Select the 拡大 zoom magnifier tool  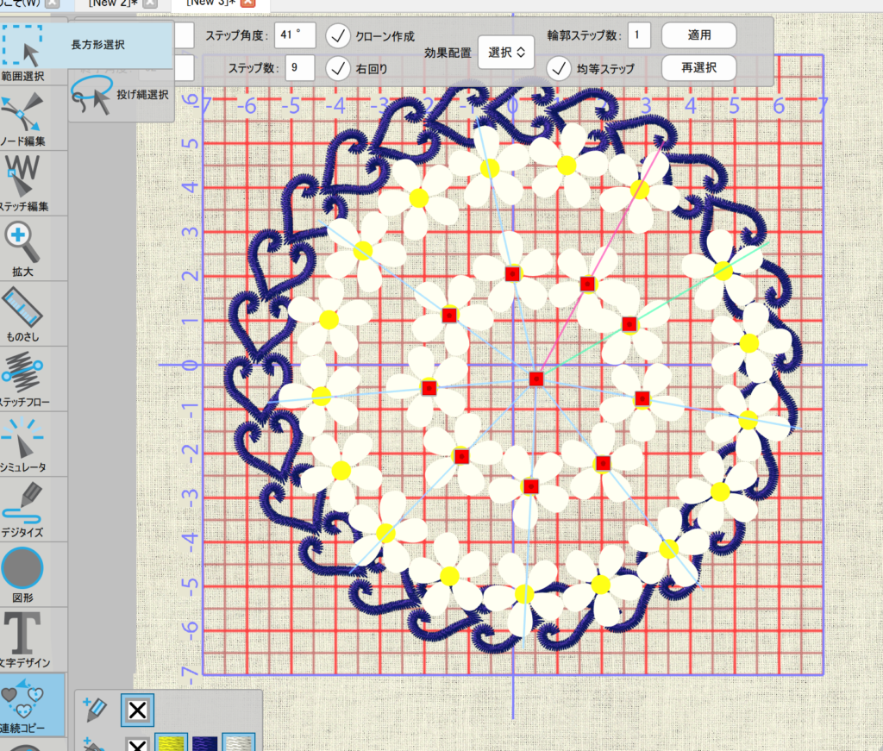tap(34, 247)
